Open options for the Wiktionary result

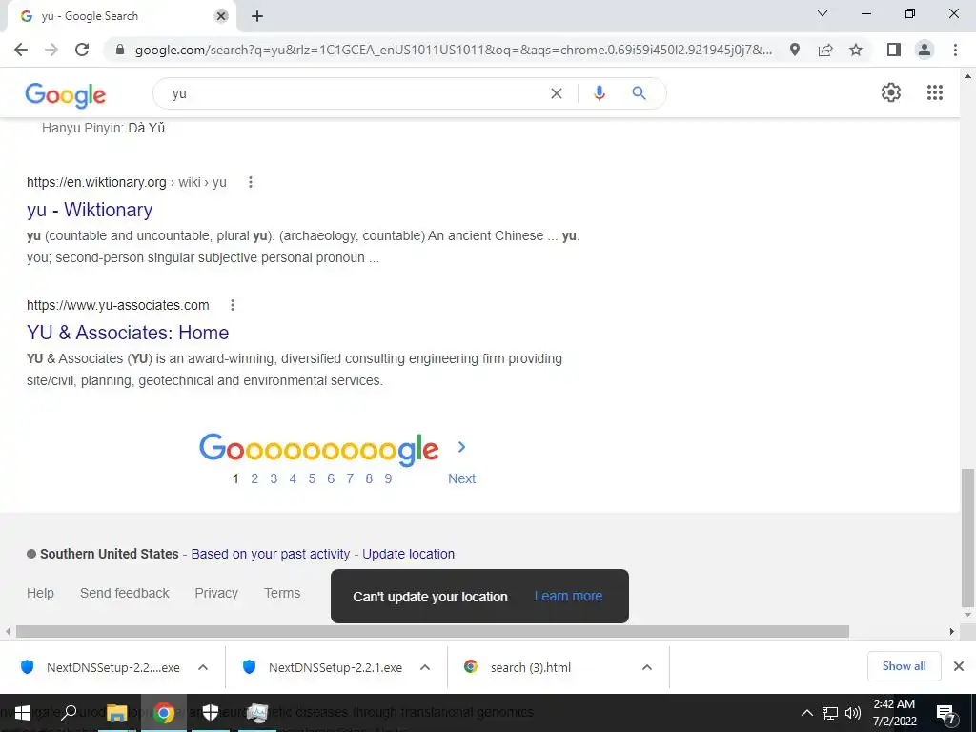tap(251, 182)
